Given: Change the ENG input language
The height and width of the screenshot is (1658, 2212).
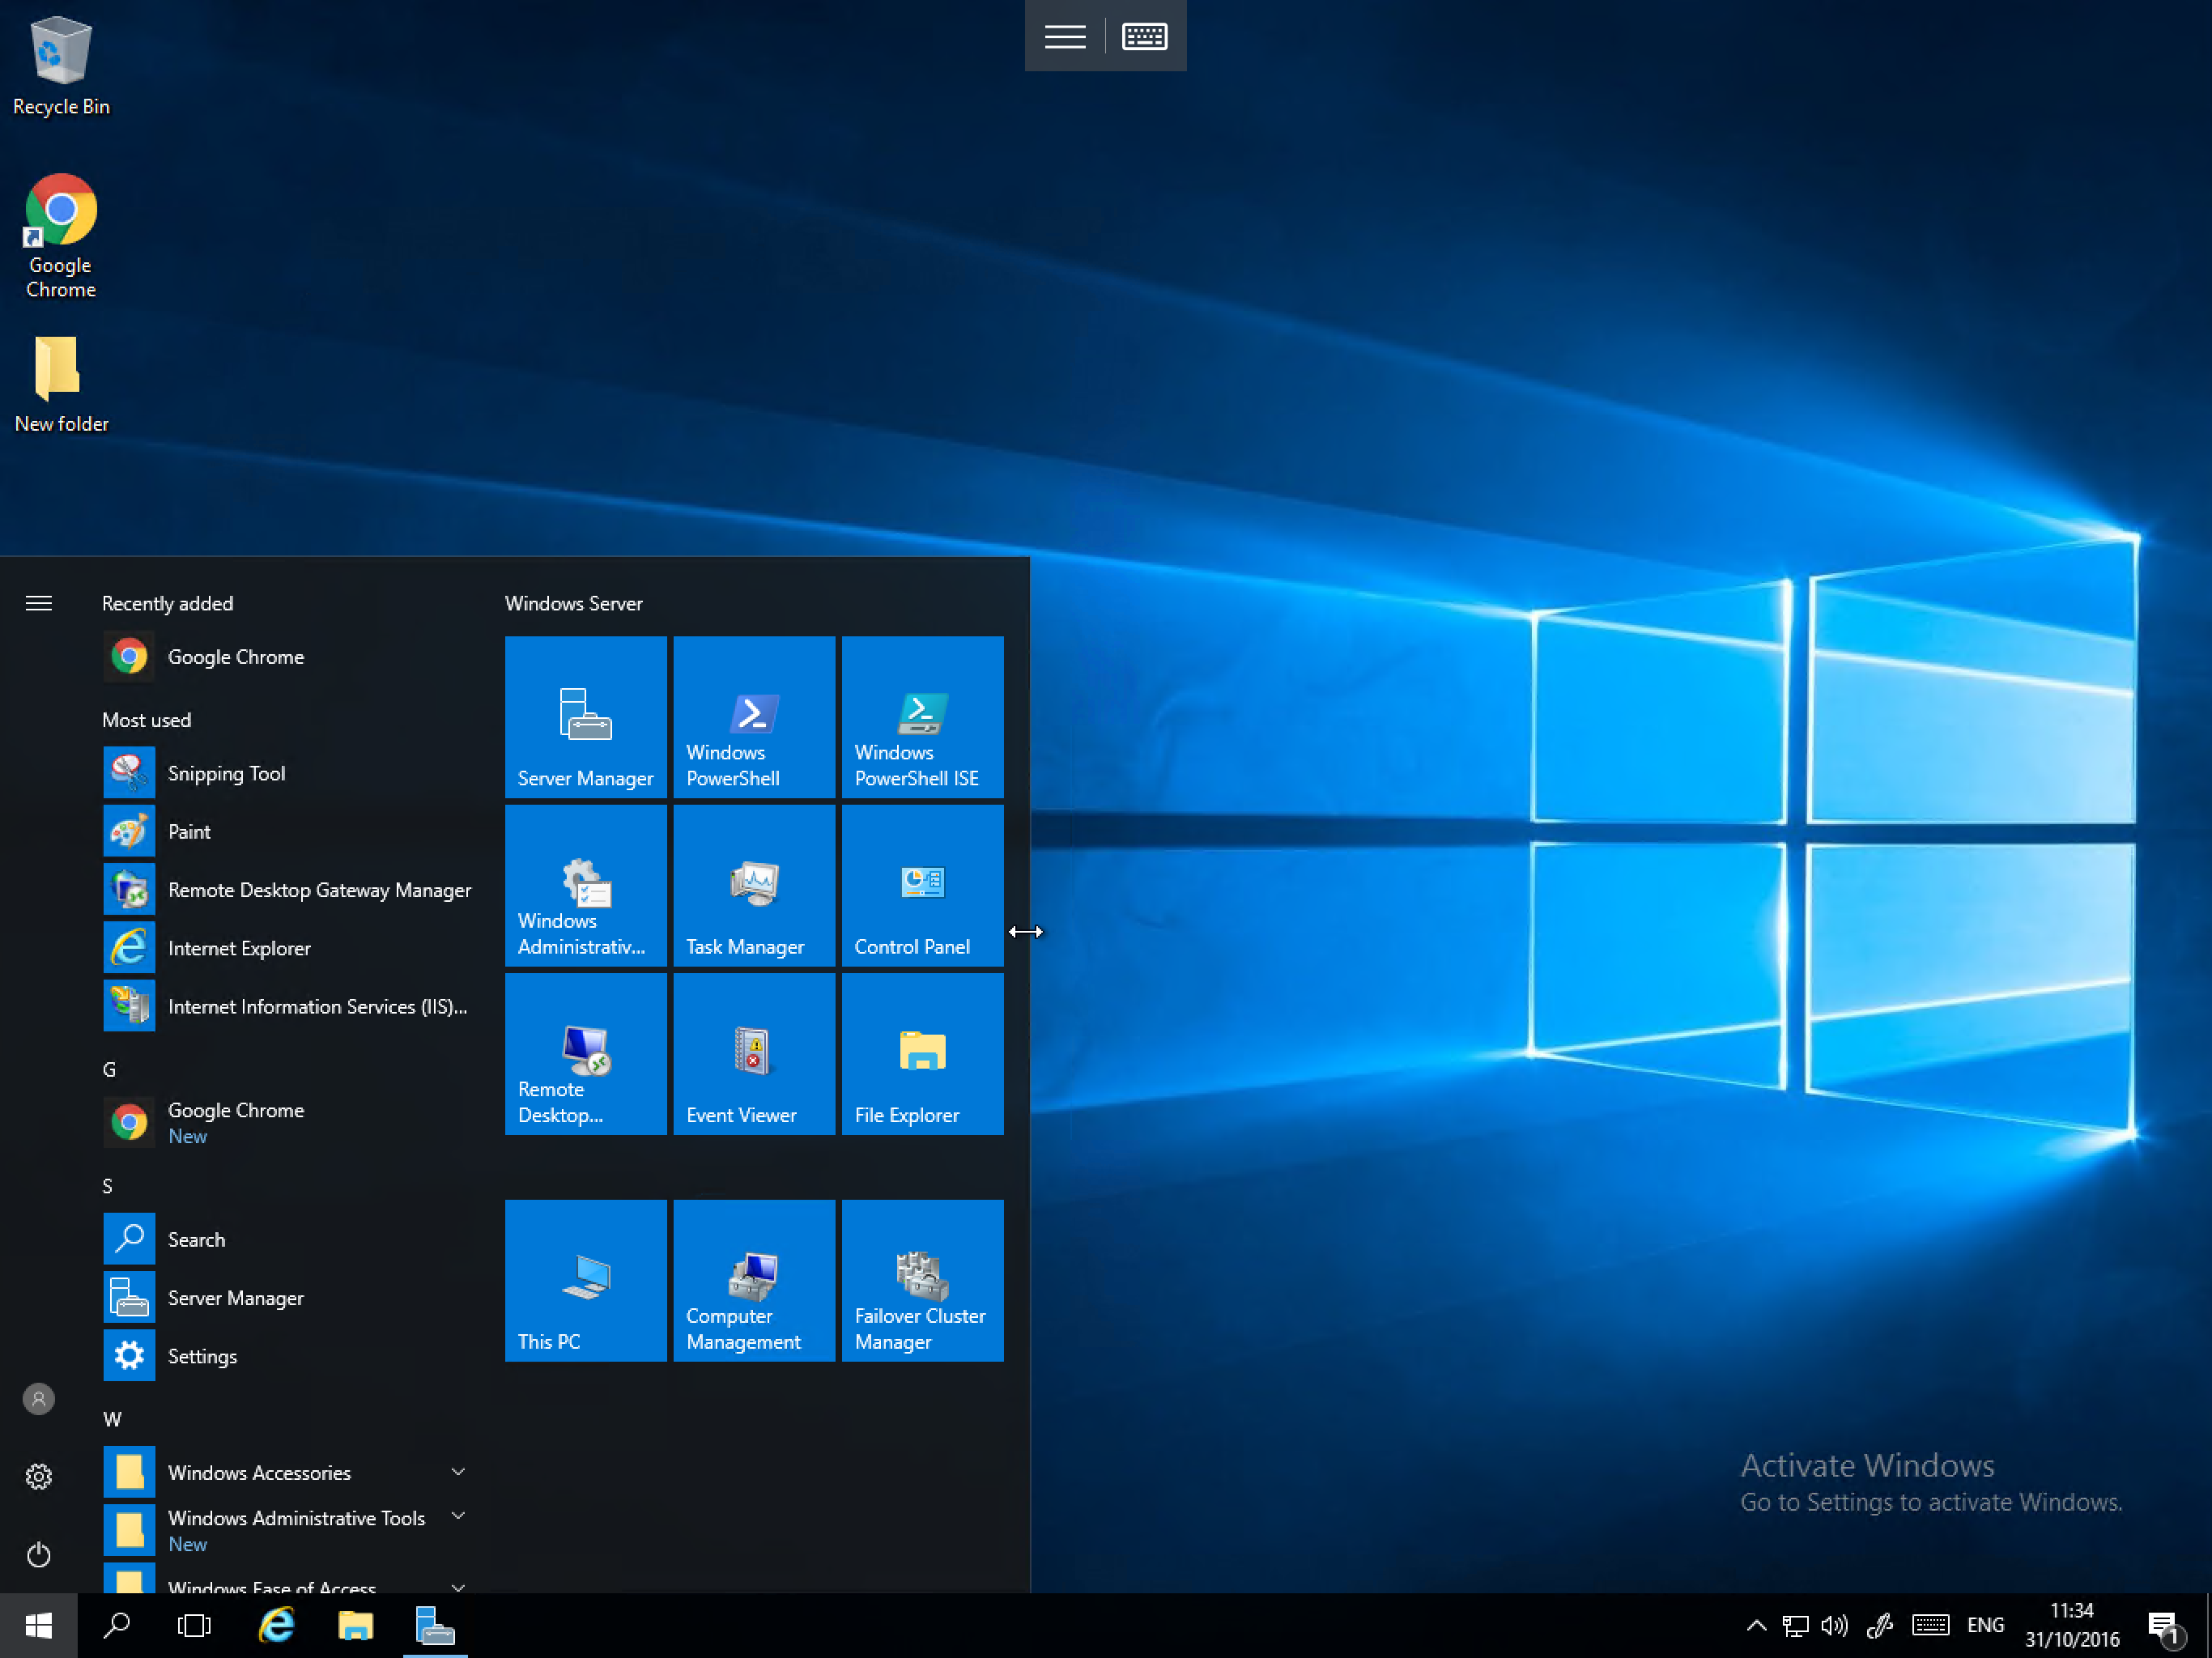Looking at the screenshot, I should pyautogui.click(x=1985, y=1626).
